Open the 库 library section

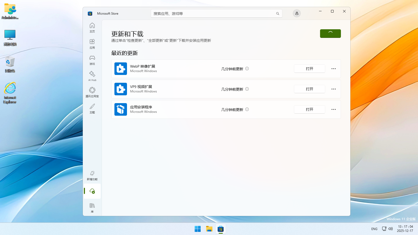(92, 208)
